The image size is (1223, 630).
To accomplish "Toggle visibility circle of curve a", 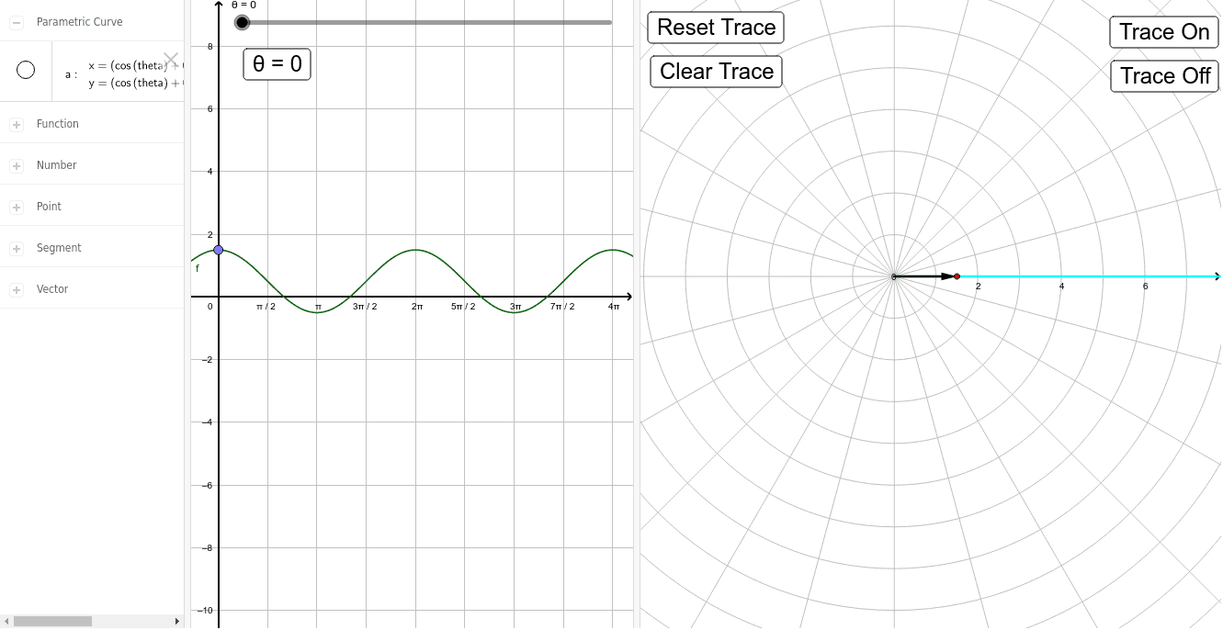I will [x=26, y=70].
